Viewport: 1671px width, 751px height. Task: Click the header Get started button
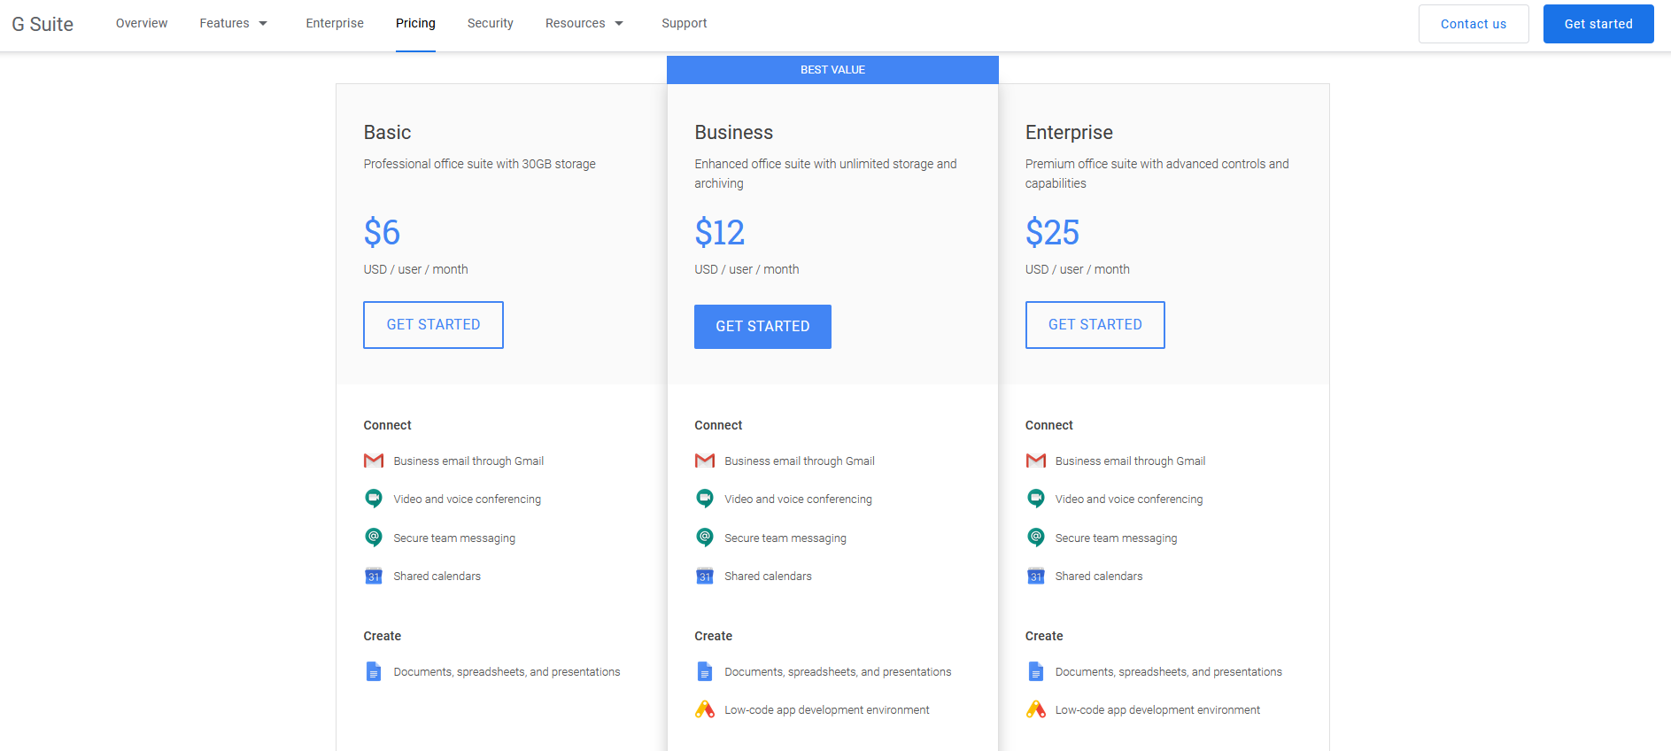1598,24
